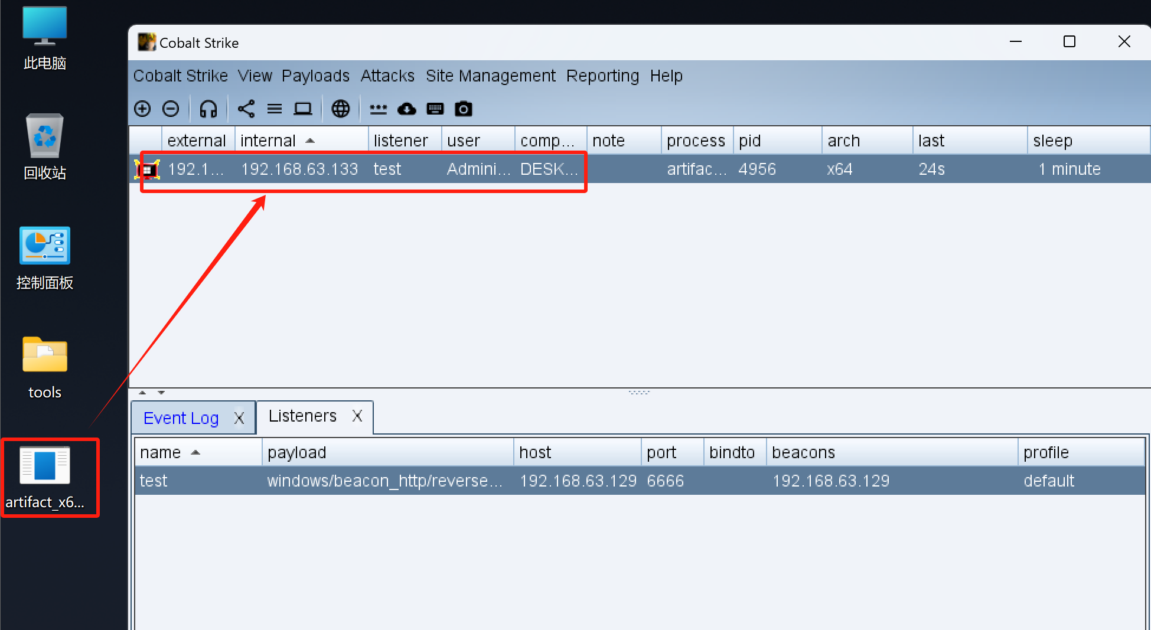Click the connect (plus) toolbar icon

[x=142, y=109]
